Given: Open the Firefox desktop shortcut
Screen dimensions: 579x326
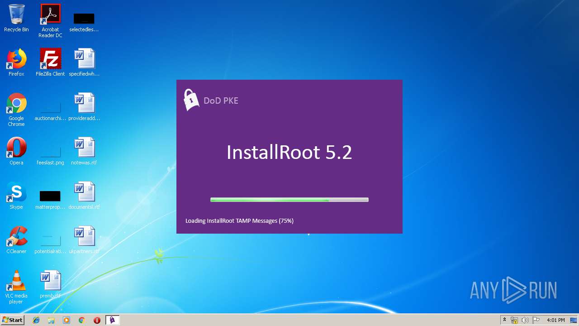Looking at the screenshot, I should [x=16, y=62].
